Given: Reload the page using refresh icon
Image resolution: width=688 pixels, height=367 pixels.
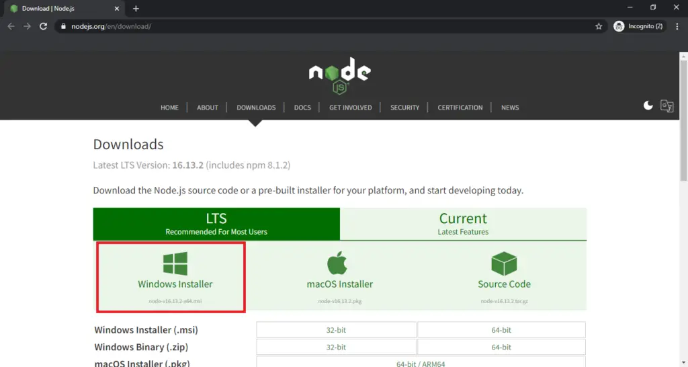Looking at the screenshot, I should (x=44, y=26).
